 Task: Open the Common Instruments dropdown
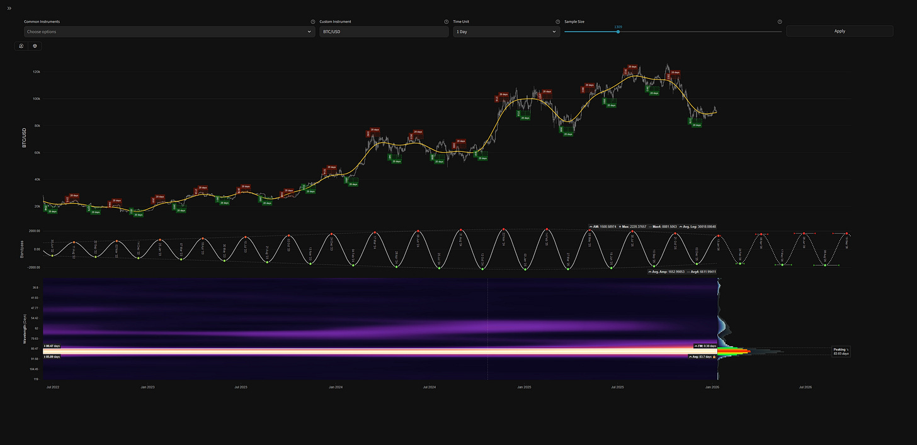(x=169, y=31)
